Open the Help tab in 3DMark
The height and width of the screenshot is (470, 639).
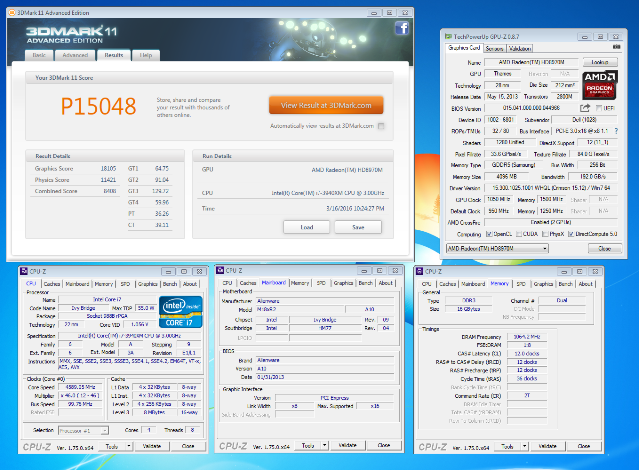tap(146, 55)
